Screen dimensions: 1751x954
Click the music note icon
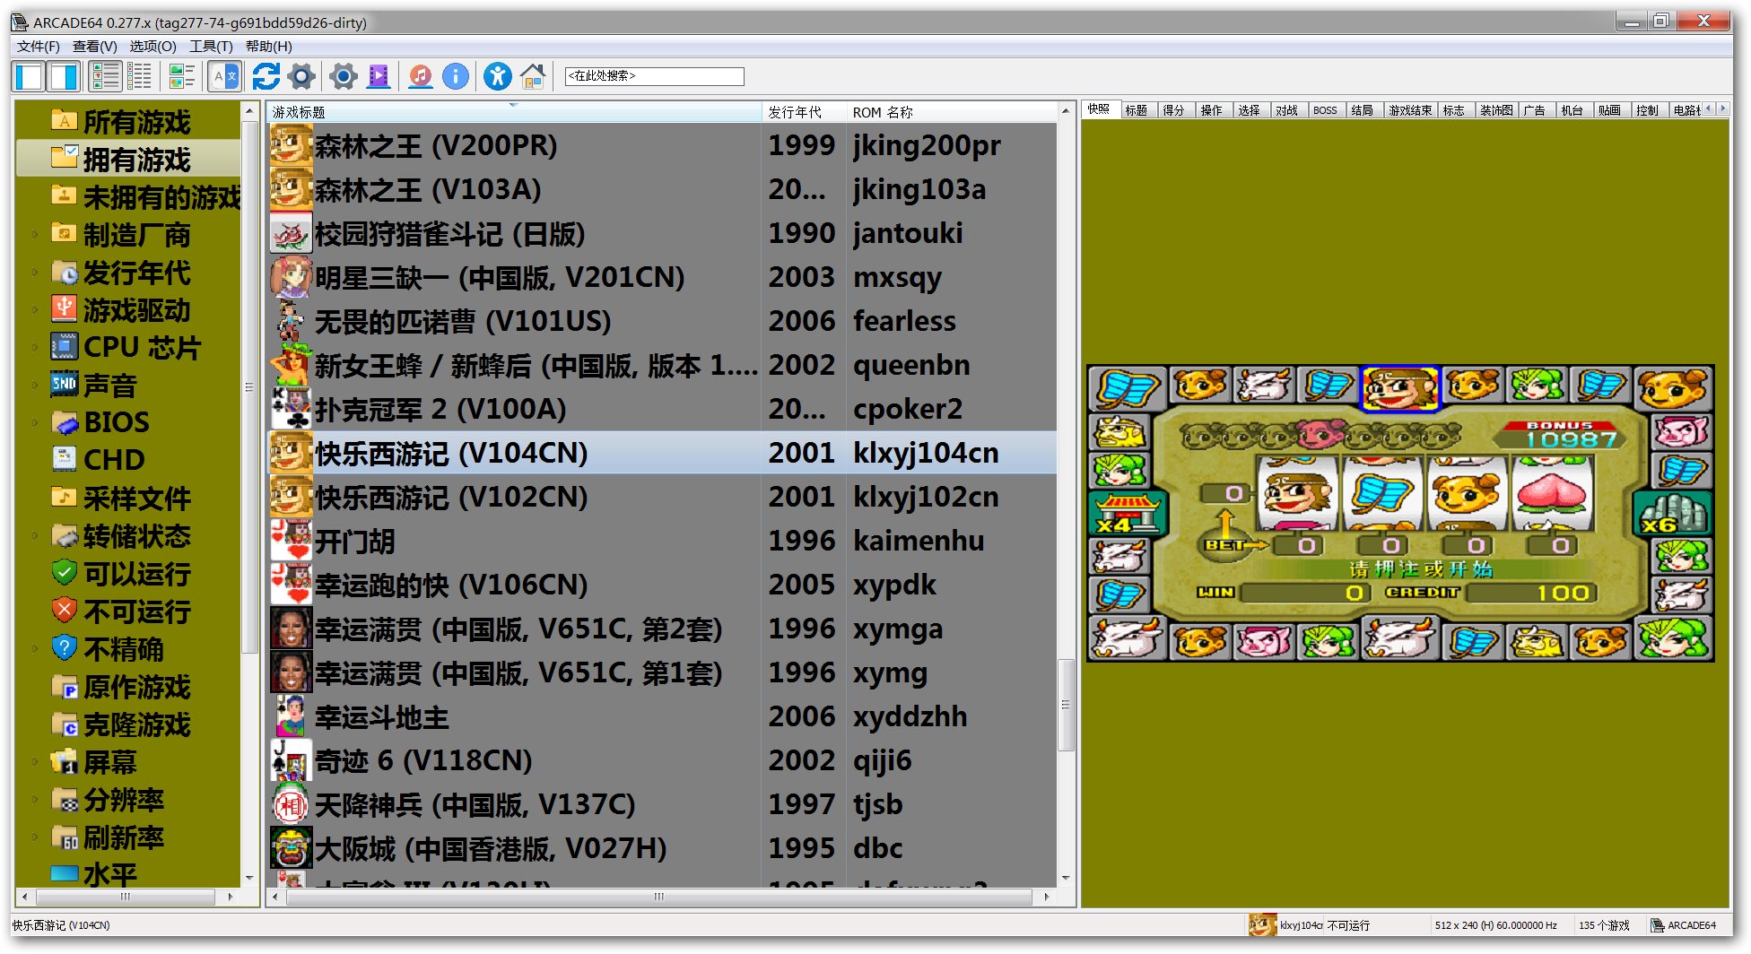[420, 77]
